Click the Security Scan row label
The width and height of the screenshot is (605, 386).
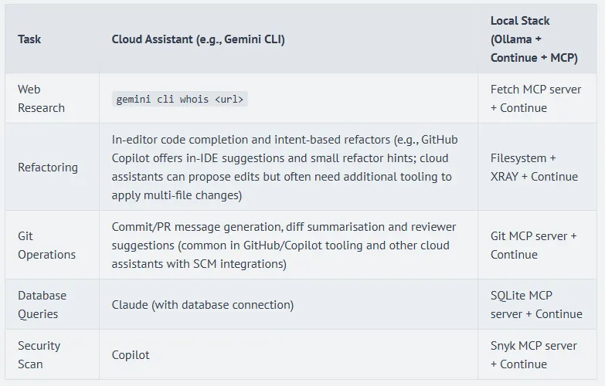coord(39,355)
